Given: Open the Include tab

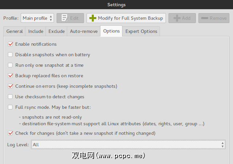Looking at the screenshot, I should (36, 31).
